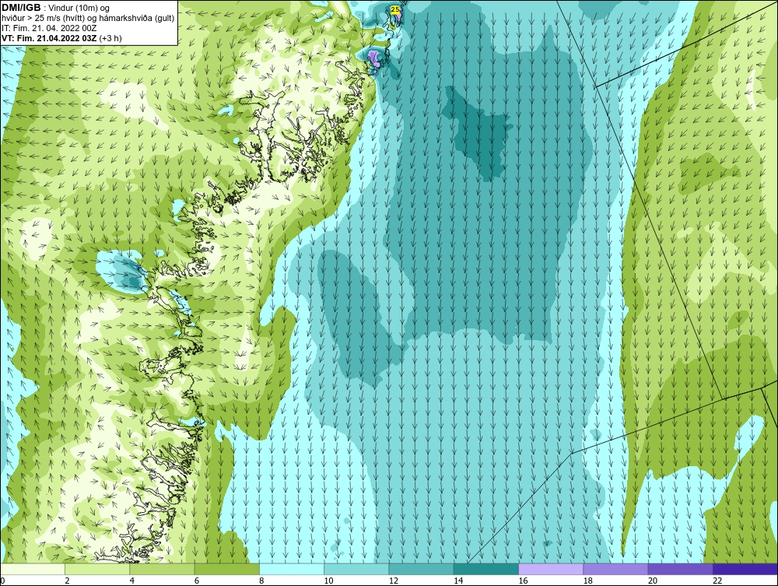Image resolution: width=778 pixels, height=586 pixels.
Task: Click the scale label '2'
Action: click(x=67, y=581)
